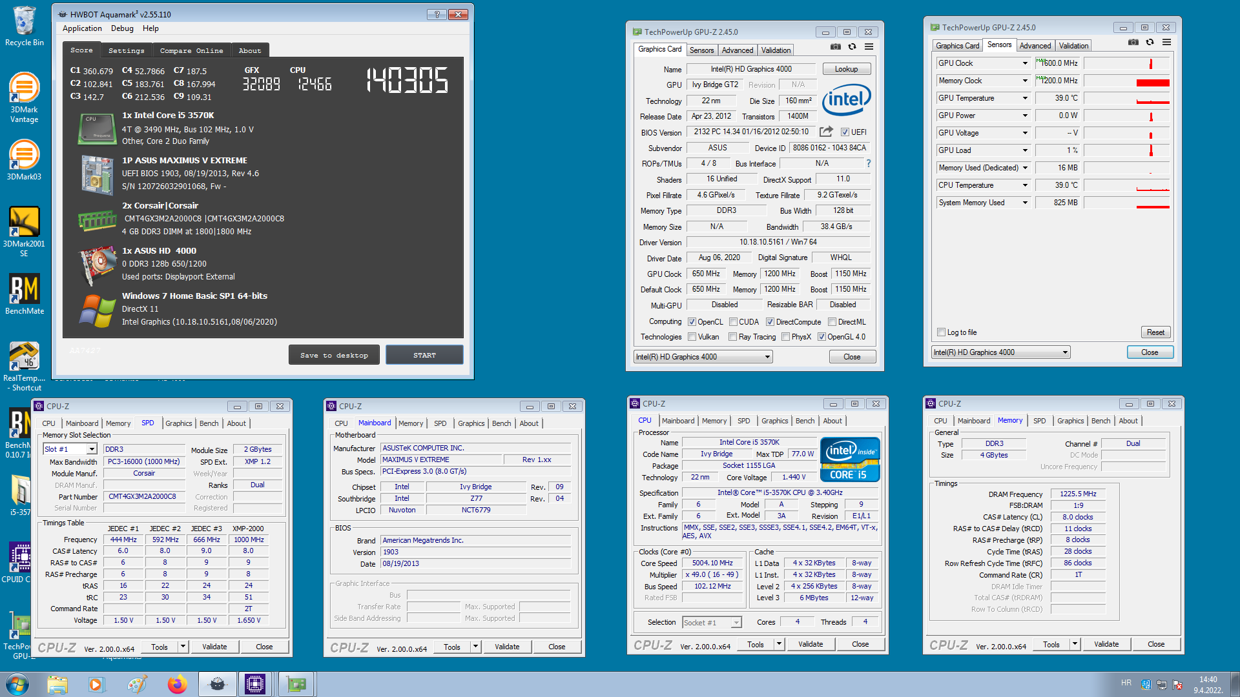
Task: Open Windows Media Player from taskbar
Action: (96, 684)
